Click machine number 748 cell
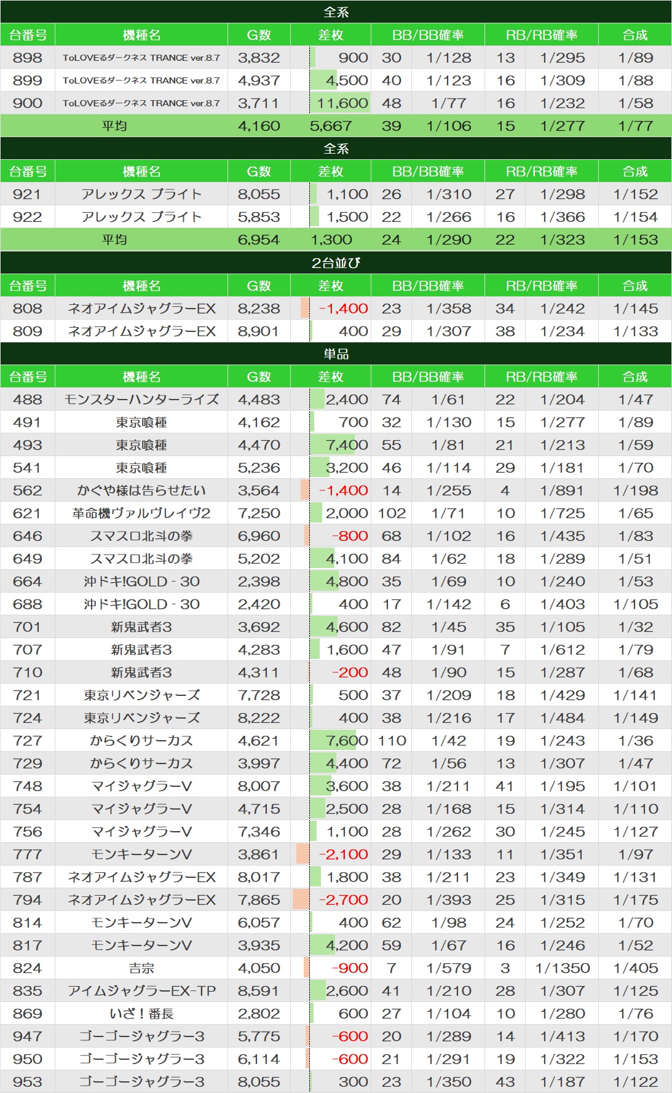This screenshot has width=672, height=1093. point(28,786)
